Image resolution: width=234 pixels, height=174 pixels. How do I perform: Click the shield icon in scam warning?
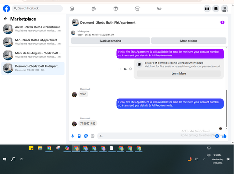(139, 64)
